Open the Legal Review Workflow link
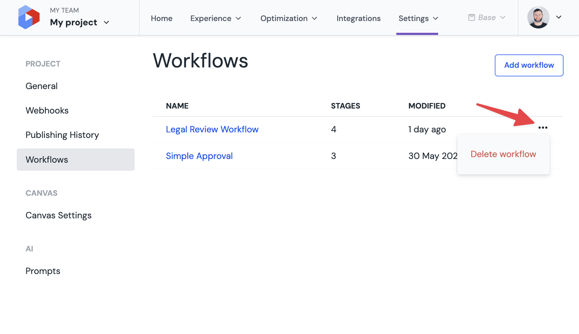 click(x=212, y=129)
